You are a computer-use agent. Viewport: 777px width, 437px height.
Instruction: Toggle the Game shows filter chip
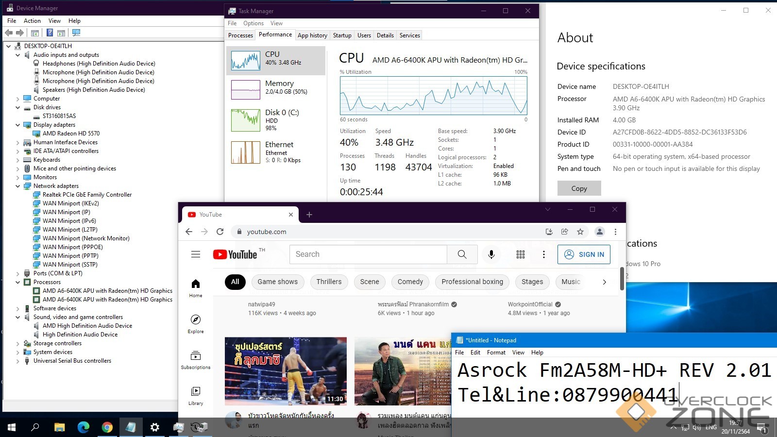(x=277, y=282)
